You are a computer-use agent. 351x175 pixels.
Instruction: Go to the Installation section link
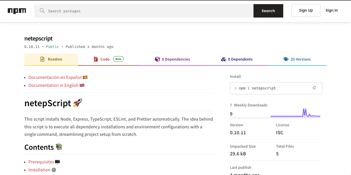39,170
